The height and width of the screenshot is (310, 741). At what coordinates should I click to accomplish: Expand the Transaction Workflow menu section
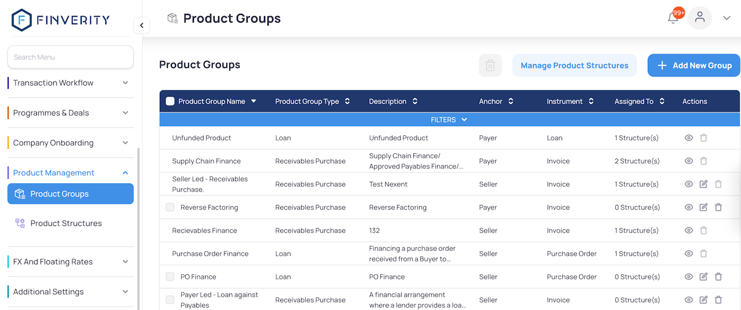pos(69,83)
